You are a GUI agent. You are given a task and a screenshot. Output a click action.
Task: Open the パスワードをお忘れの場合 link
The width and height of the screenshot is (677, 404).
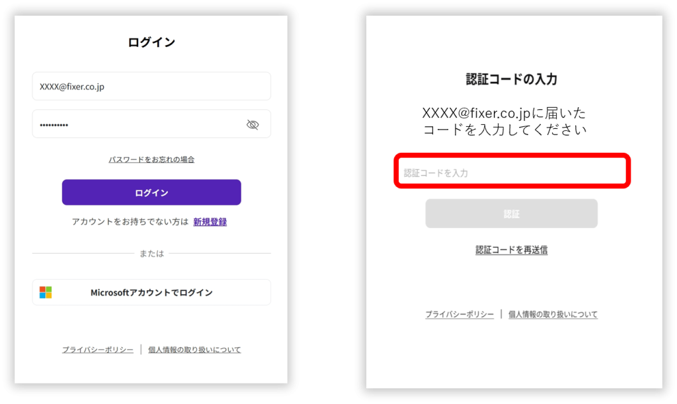(151, 159)
